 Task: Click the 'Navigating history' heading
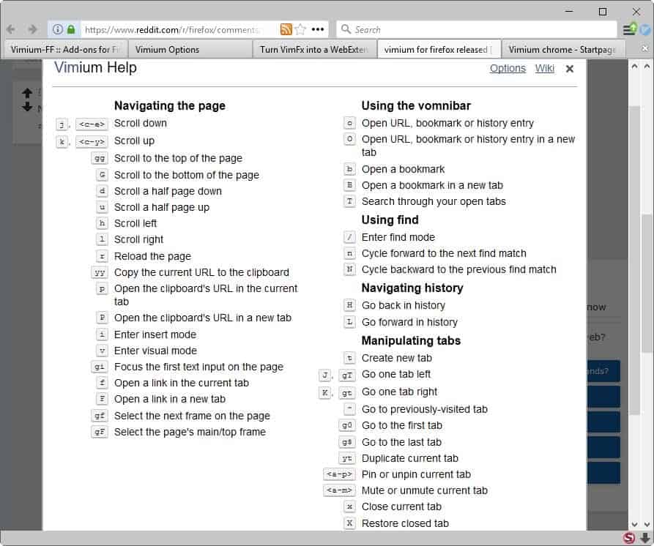coord(412,288)
